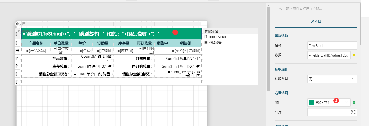The width and height of the screenshot is (369, 126).
Task: Select the =Sum([库存量])&" 件" cell
Action: point(93,66)
